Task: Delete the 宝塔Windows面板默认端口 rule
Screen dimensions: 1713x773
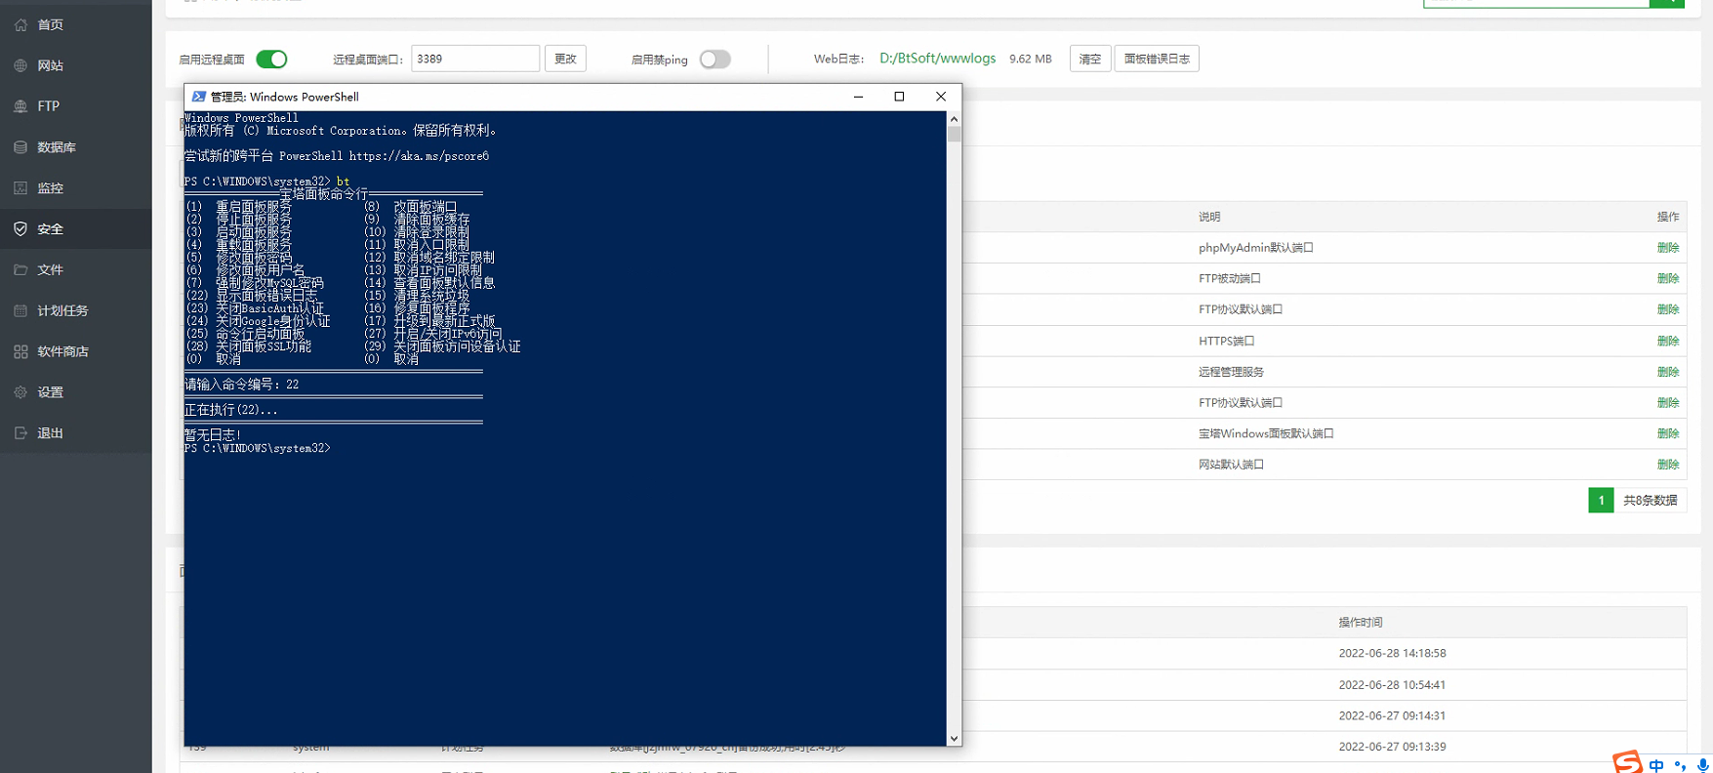Action: coord(1667,433)
